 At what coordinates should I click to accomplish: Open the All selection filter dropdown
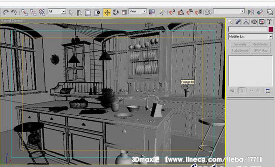[57, 12]
